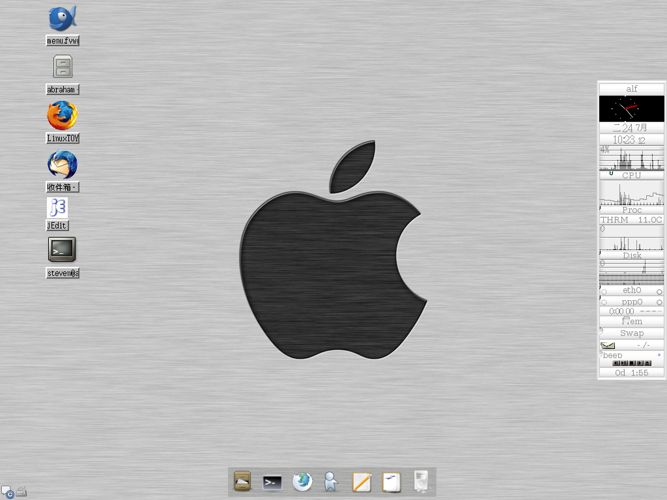
Task: Click the 'LinuxTOY' icon label
Action: pyautogui.click(x=63, y=138)
